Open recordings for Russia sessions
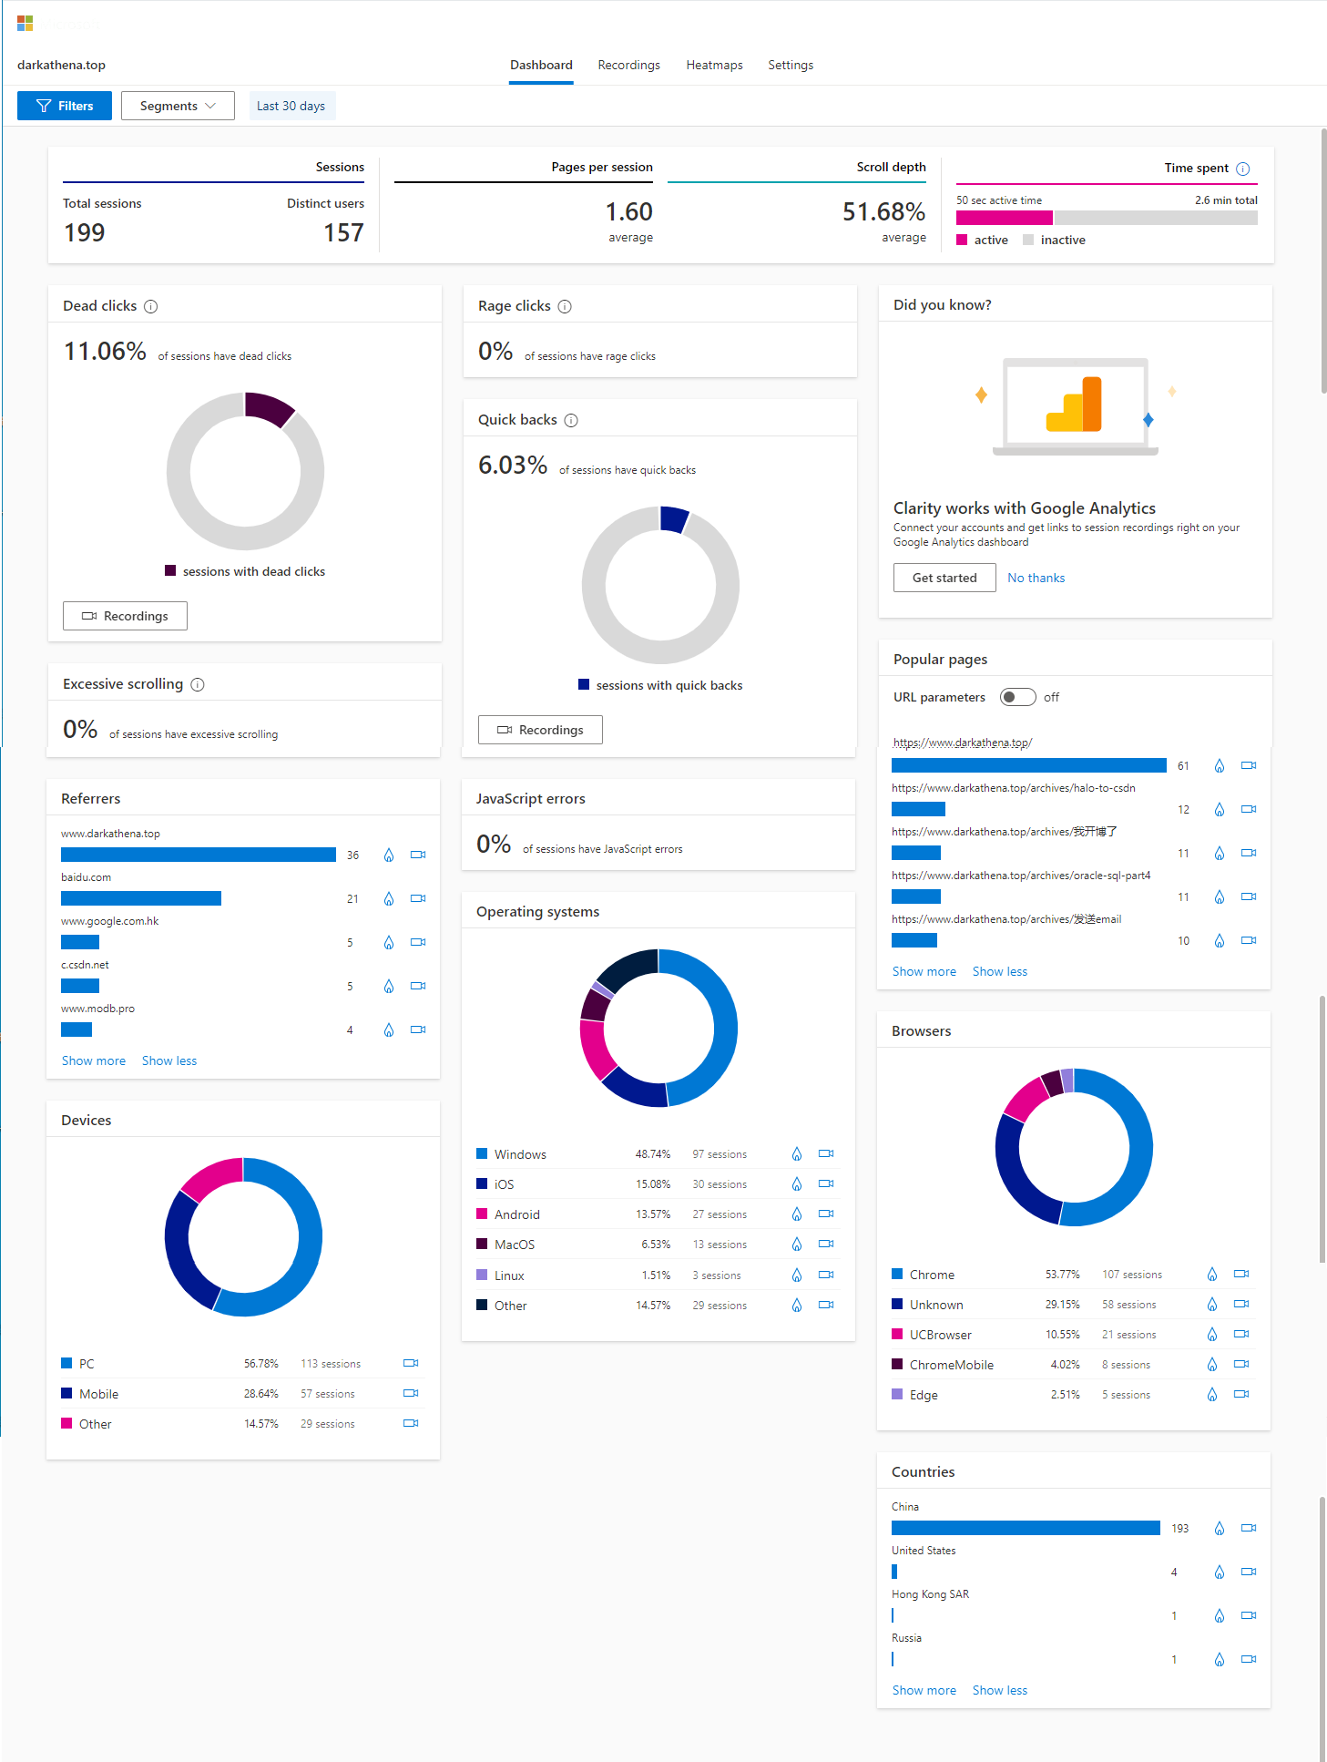Viewport: 1327px width, 1762px height. 1249,1659
